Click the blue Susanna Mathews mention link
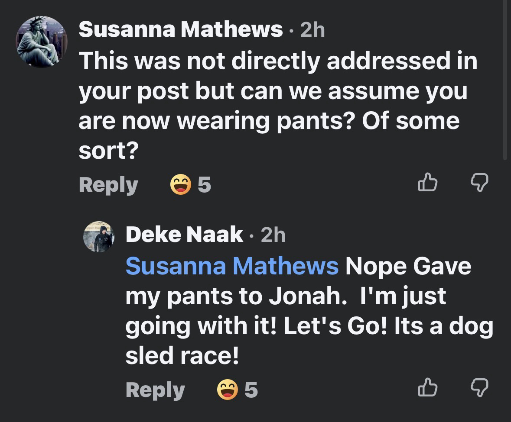Screen dimensions: 511x422 coord(232,266)
